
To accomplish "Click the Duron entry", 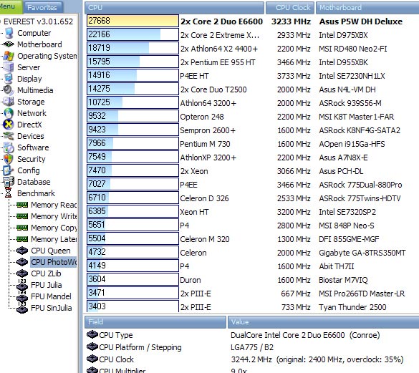I will [x=191, y=280].
